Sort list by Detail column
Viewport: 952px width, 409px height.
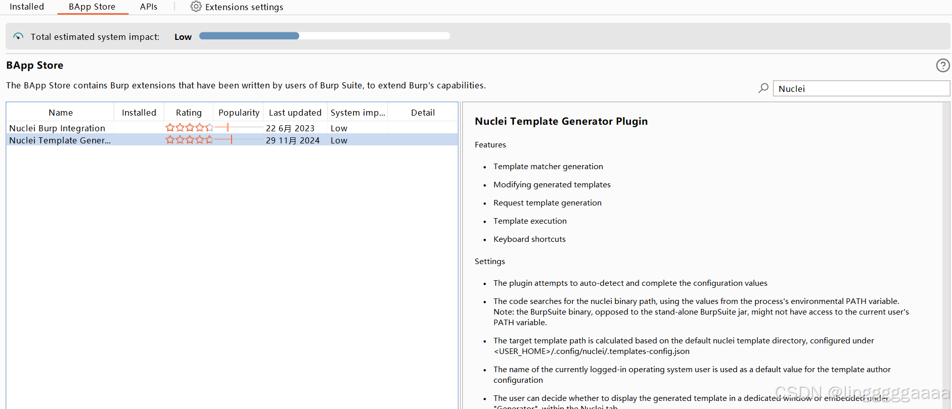click(x=423, y=113)
